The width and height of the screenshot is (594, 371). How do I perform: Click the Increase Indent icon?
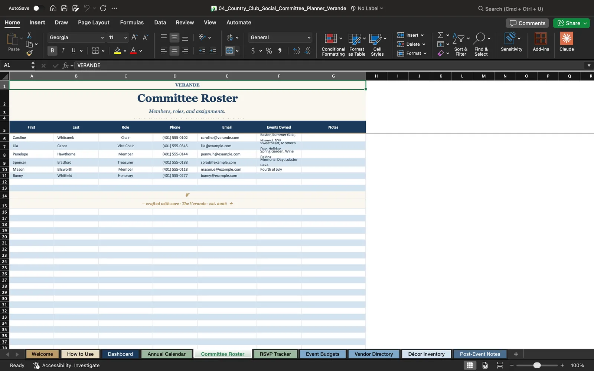coord(213,50)
